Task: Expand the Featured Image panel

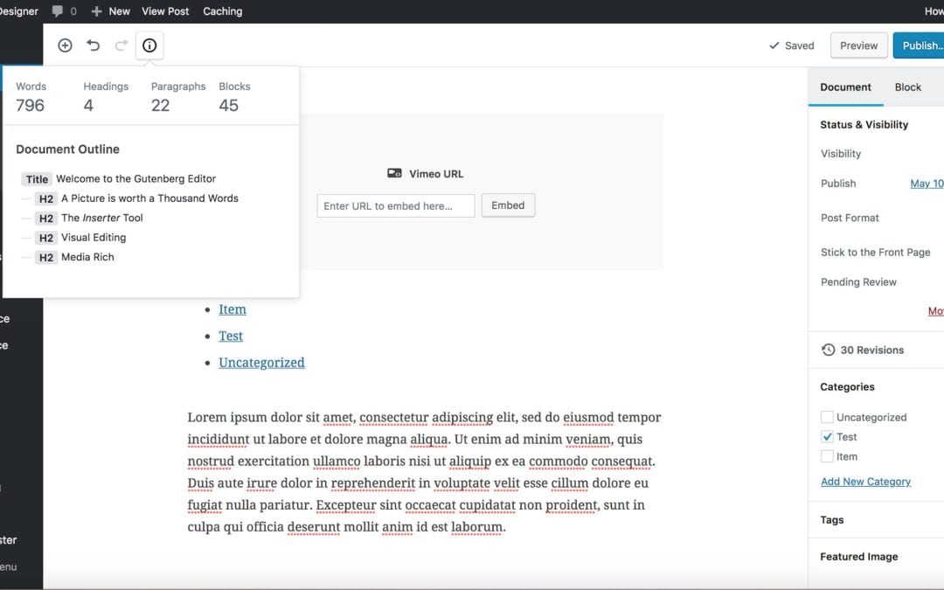Action: pos(857,556)
